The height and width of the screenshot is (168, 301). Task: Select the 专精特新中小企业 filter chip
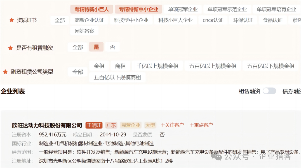coord(138,9)
